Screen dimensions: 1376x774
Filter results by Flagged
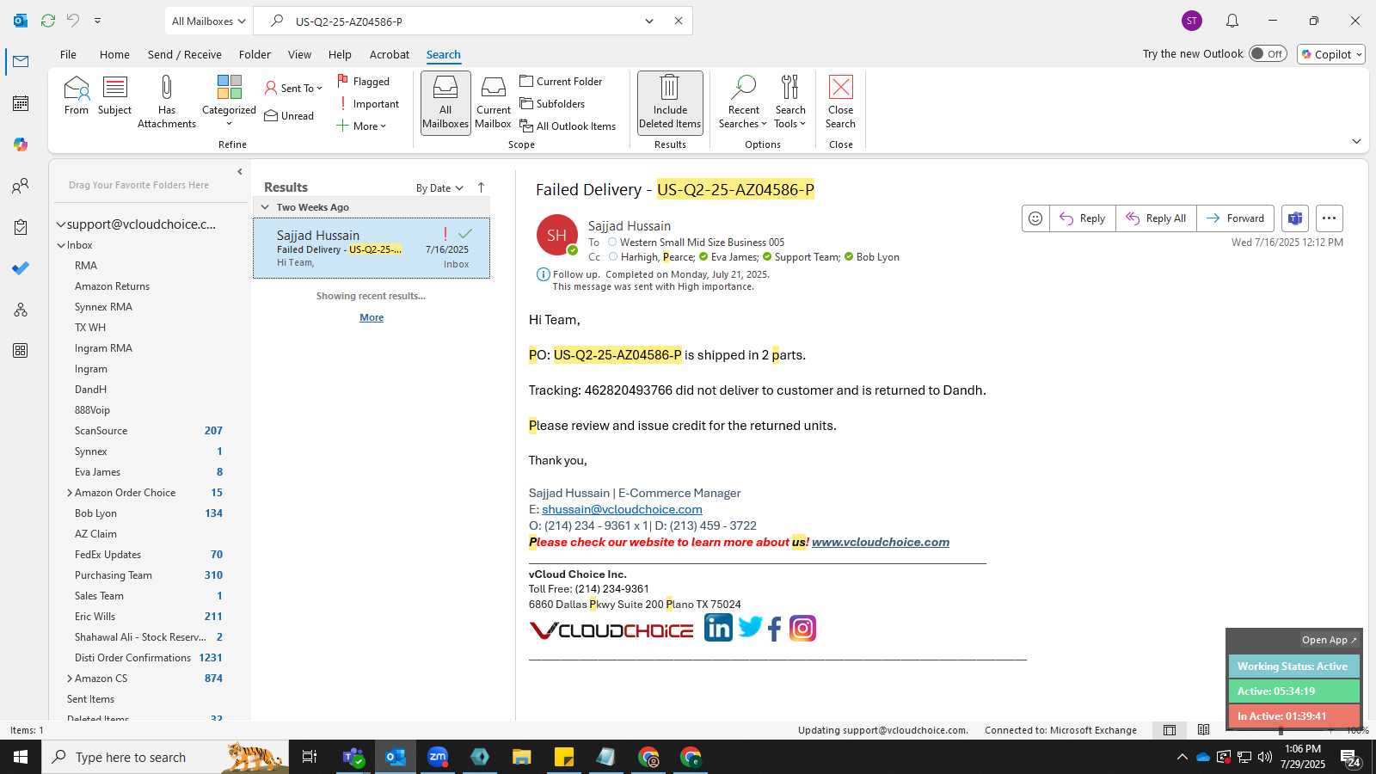[363, 82]
